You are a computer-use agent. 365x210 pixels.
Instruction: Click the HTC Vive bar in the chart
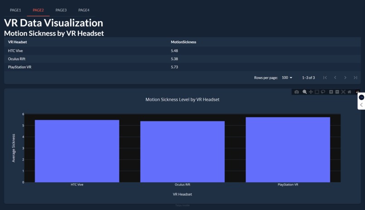77,151
